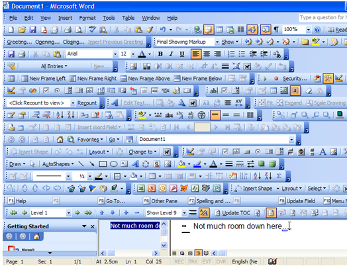Viewport: 347px width, 266px height.
Task: Toggle Underline formatting
Action: pyautogui.click(x=181, y=54)
